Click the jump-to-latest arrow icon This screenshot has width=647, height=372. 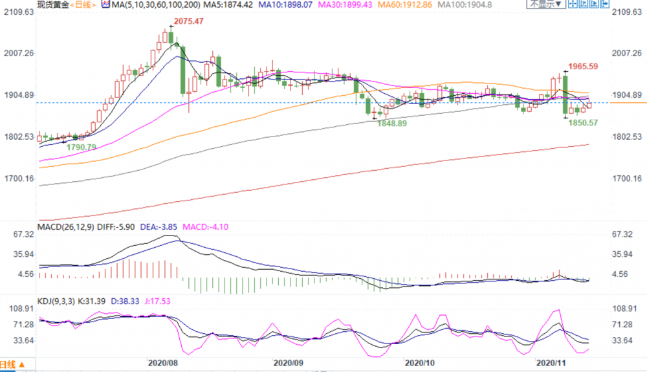pyautogui.click(x=604, y=4)
